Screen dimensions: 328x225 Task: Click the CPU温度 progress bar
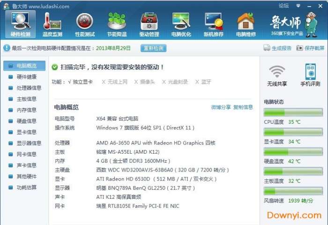pos(293,112)
